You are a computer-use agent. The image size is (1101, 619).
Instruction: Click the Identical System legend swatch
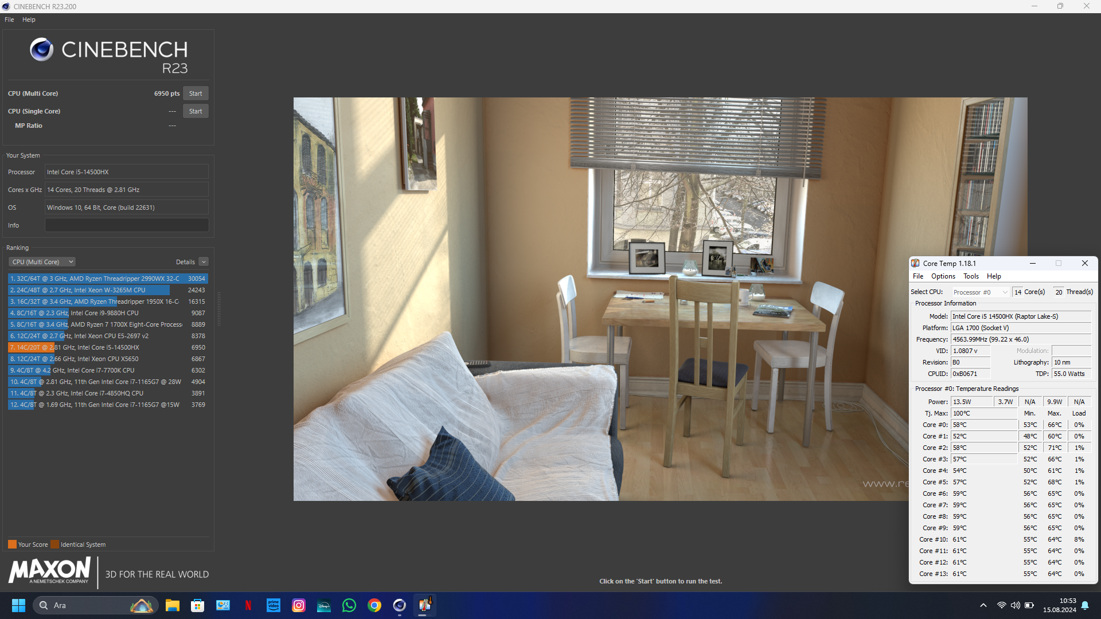[x=54, y=544]
